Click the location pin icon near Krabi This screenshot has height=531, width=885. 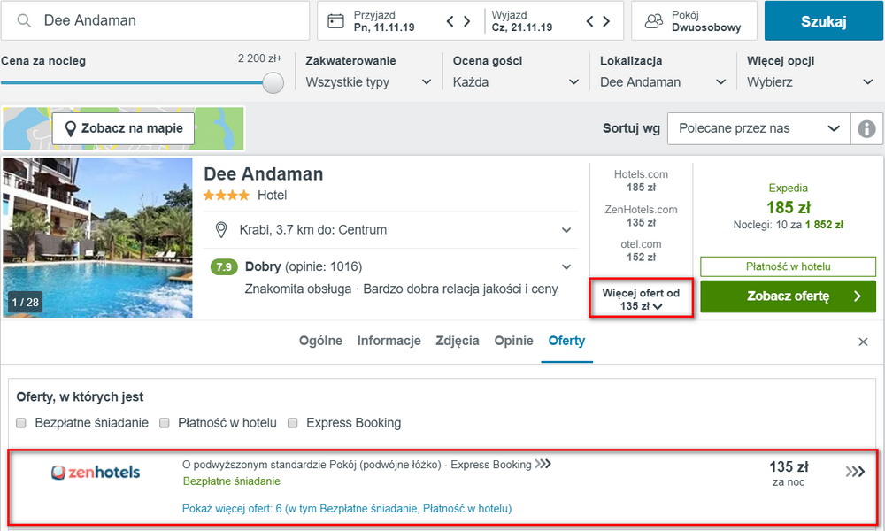[x=221, y=230]
